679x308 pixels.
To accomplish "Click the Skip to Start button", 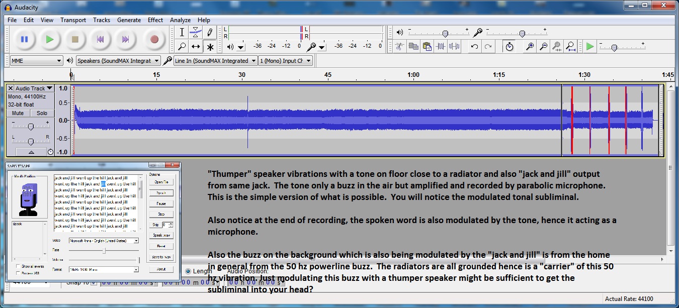I will [x=101, y=39].
